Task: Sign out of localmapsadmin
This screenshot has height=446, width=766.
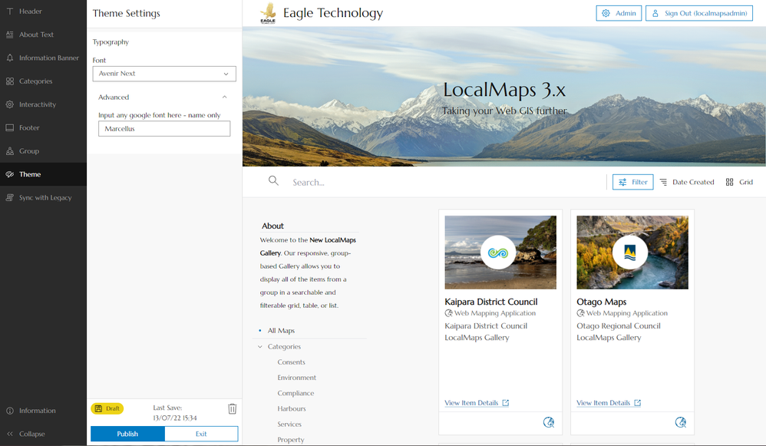Action: click(699, 13)
